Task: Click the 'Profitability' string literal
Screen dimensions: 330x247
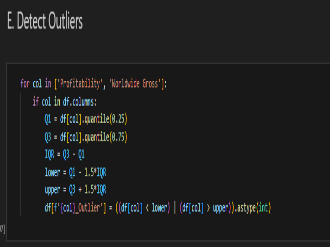Action: coord(80,84)
